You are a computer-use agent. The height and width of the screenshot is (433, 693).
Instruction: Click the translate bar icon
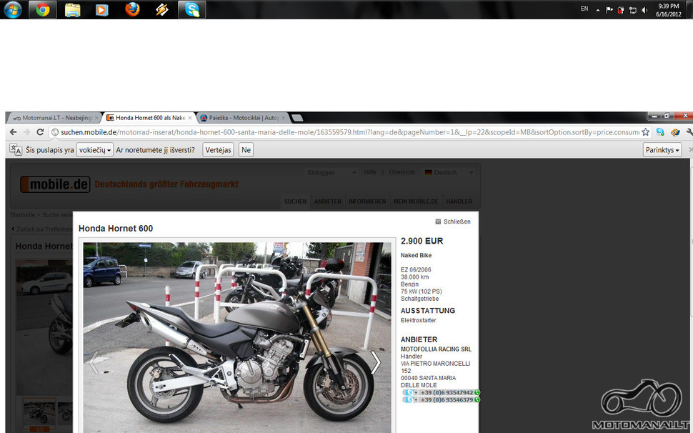pos(16,150)
